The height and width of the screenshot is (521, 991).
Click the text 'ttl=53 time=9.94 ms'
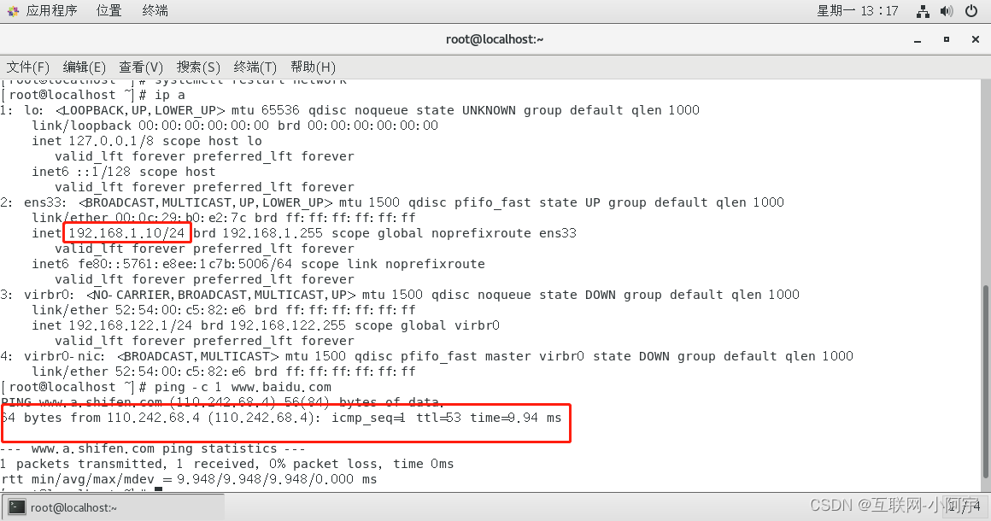489,418
